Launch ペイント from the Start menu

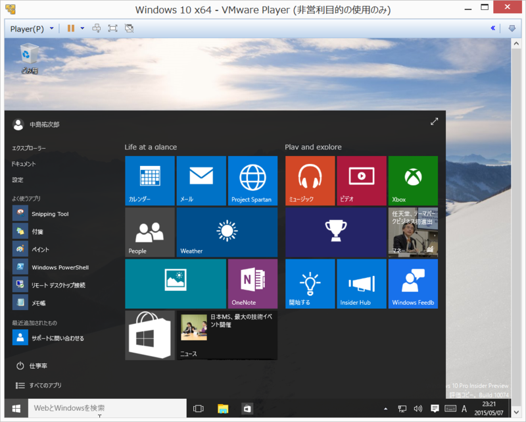39,249
